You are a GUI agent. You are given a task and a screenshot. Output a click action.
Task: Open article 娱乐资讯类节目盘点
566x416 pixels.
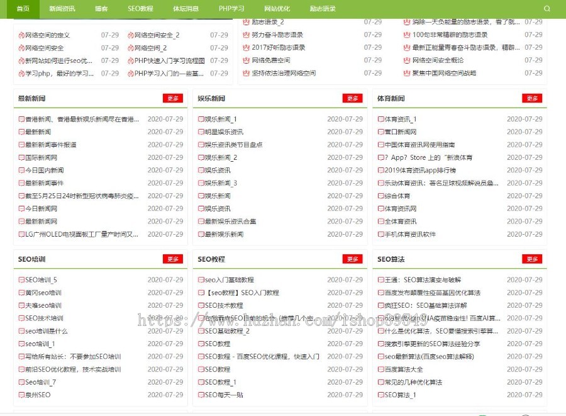point(233,145)
